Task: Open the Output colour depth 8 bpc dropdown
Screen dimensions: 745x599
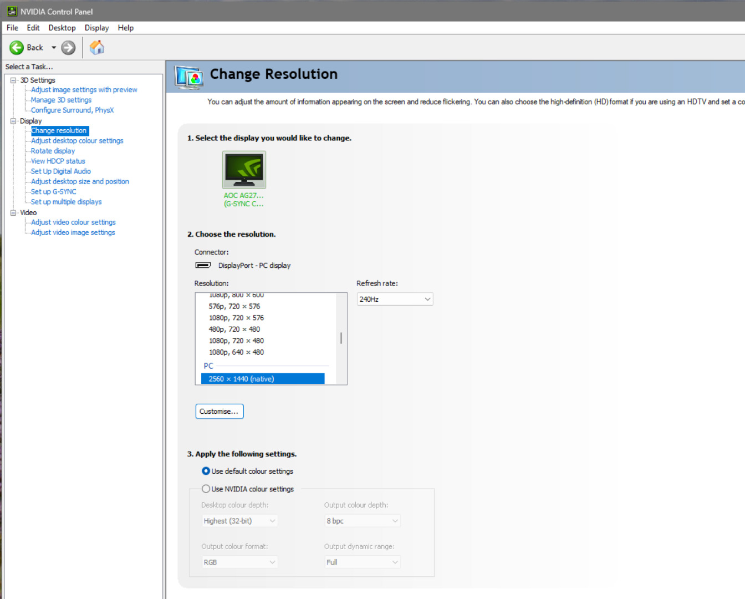Action: pyautogui.click(x=363, y=521)
